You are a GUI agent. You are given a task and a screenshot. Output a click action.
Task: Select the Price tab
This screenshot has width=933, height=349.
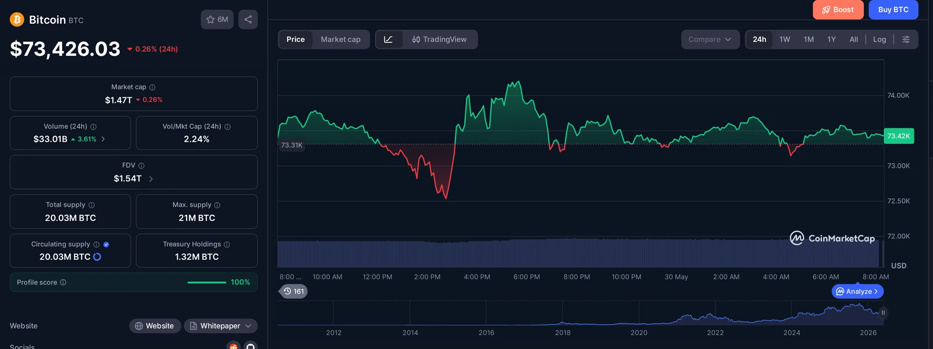pyautogui.click(x=295, y=39)
